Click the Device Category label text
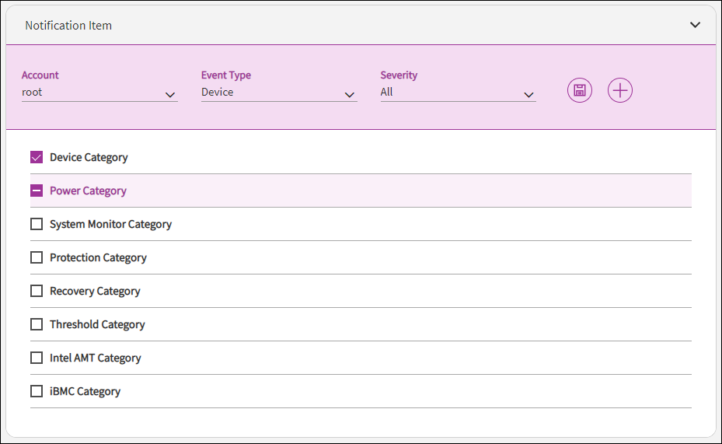This screenshot has width=722, height=444. 89,157
